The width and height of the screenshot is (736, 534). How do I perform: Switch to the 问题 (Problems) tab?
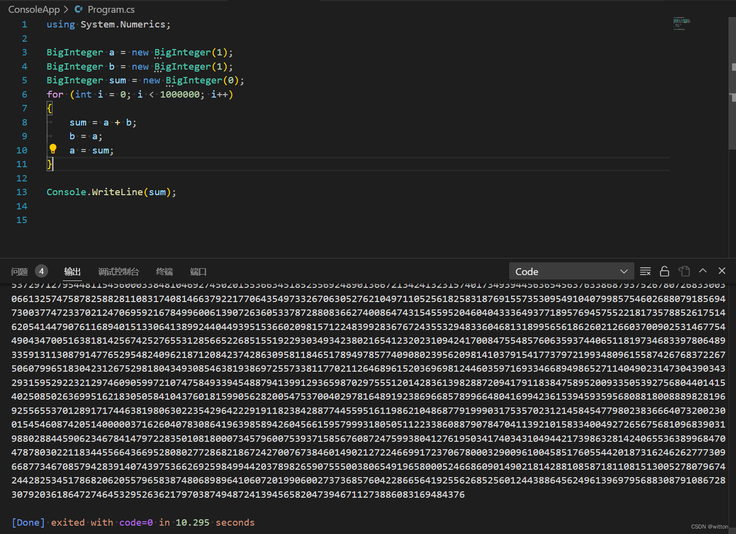coord(20,272)
